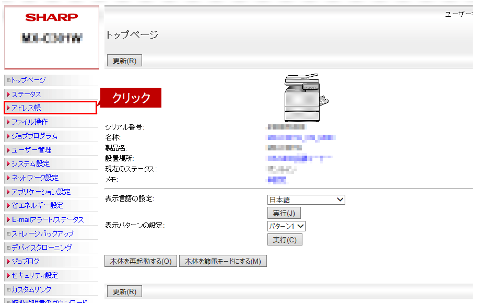This screenshot has width=479, height=305.
Task: Click the SHARP logo in the header
Action: tap(51, 17)
